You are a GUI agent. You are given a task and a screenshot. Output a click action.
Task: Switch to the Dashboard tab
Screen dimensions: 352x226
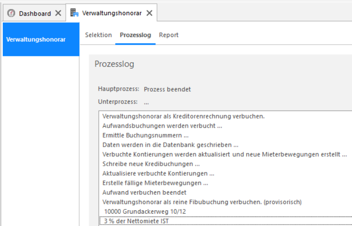(x=34, y=13)
